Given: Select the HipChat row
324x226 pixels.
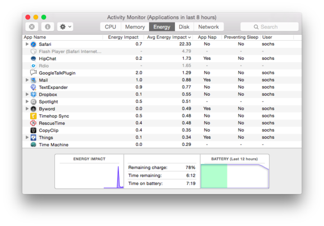Looking at the screenshot, I should click(x=162, y=59).
